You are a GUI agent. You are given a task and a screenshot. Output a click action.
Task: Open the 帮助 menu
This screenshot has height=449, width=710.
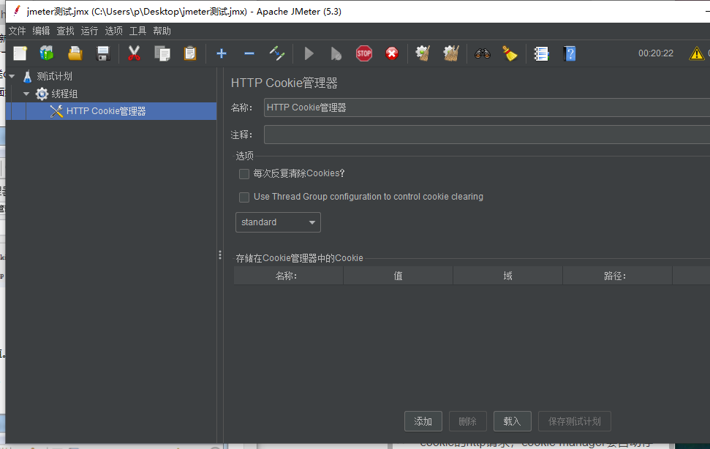pos(162,31)
